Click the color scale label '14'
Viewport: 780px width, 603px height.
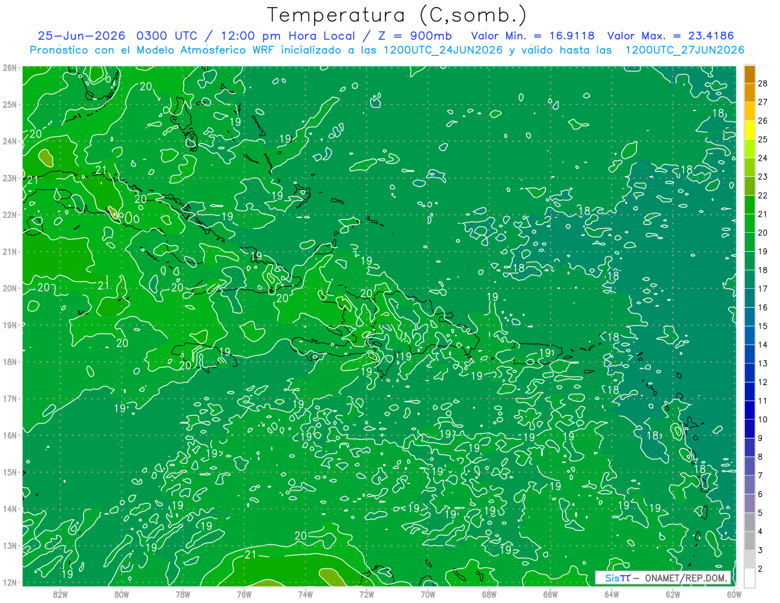pos(762,345)
